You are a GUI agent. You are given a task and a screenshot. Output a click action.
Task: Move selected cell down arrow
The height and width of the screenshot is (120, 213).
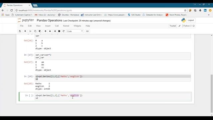point(50,31)
